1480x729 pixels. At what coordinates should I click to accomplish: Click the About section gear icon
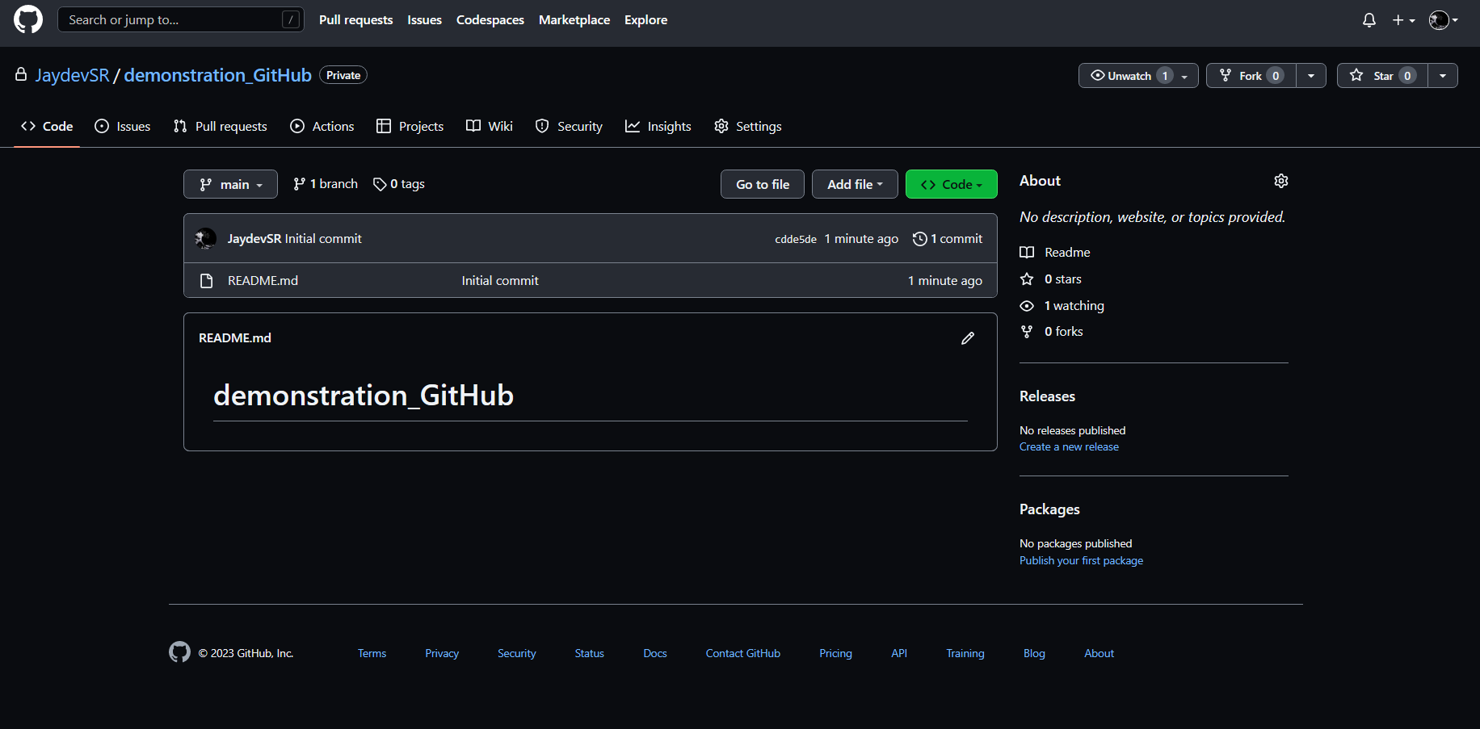tap(1281, 181)
